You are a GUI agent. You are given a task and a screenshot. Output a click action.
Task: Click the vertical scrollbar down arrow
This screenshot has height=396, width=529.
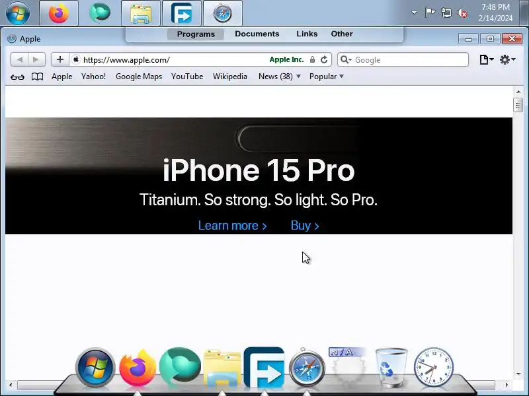(x=518, y=374)
